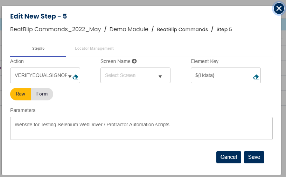The width and height of the screenshot is (286, 177).
Task: Open BeatBlip Commands_2022_May breadcrumb
Action: [55, 29]
